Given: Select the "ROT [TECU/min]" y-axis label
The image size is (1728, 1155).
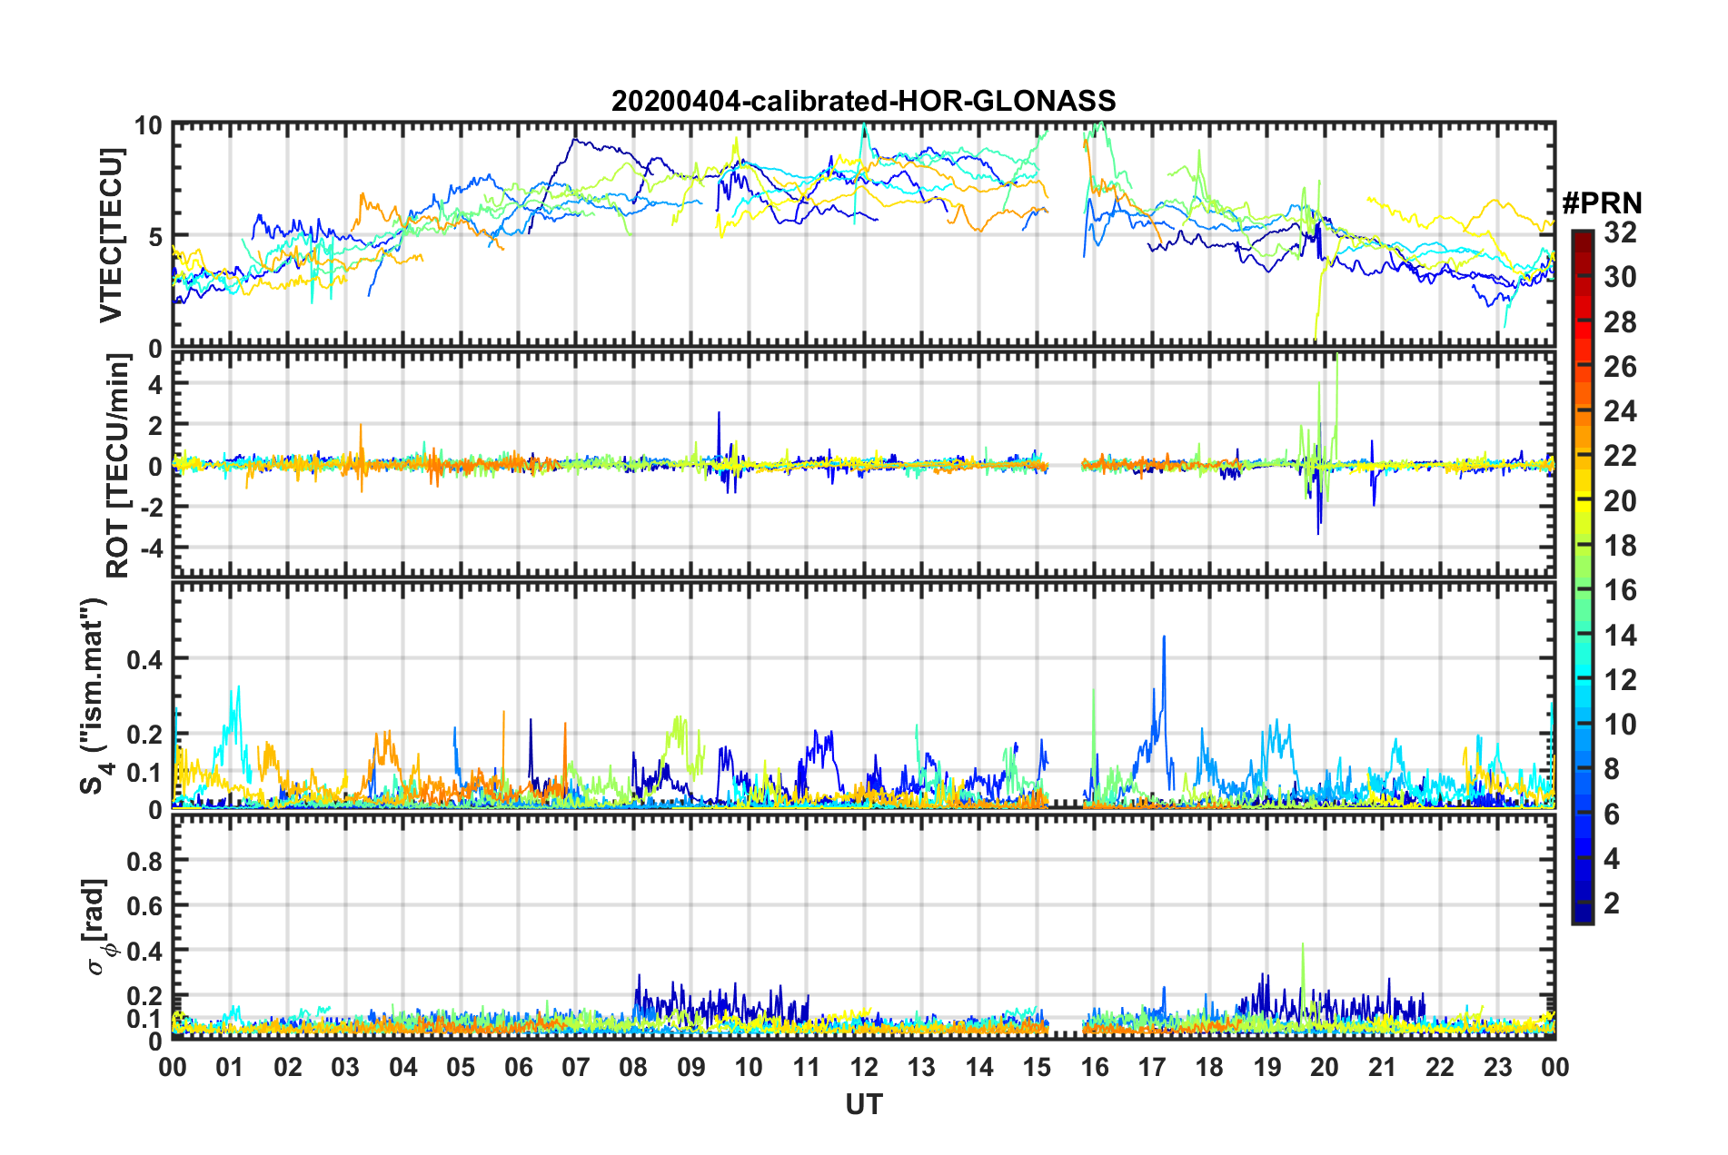Looking at the screenshot, I should coord(118,466).
